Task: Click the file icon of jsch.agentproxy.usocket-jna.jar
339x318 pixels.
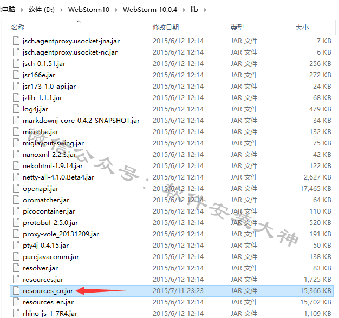Action: pyautogui.click(x=16, y=41)
